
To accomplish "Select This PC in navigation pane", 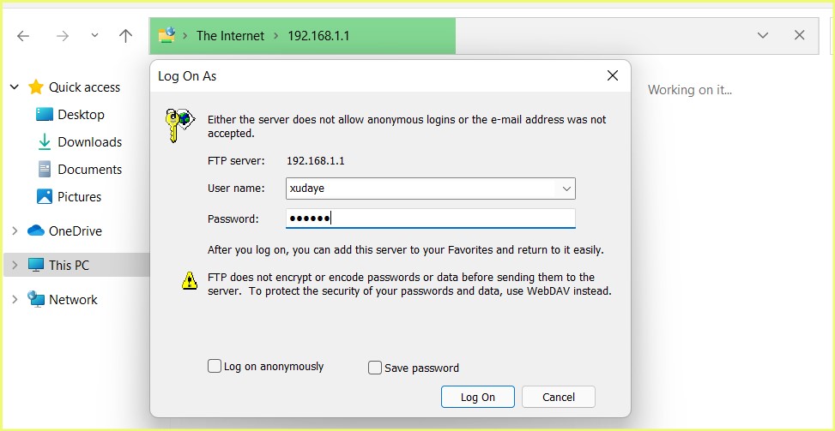I will [69, 266].
